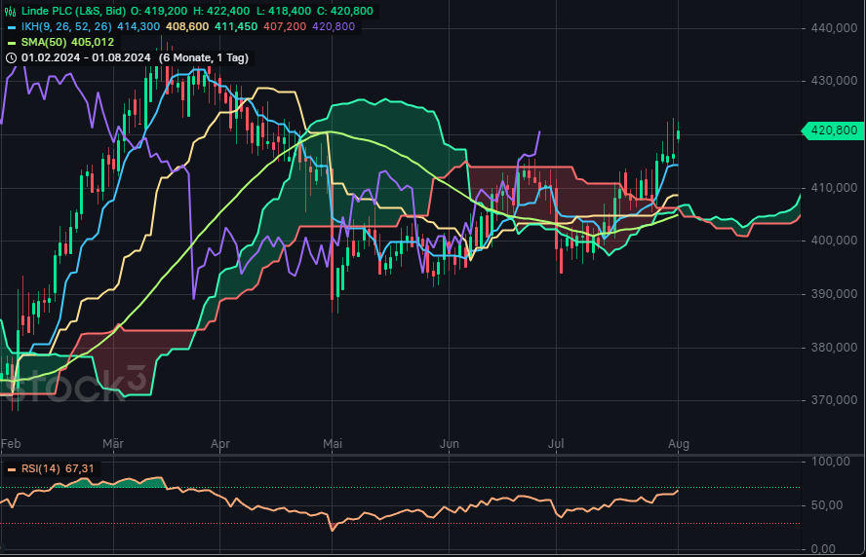The image size is (866, 557).
Task: Click the 410,000 price axis label
Action: pos(834,188)
